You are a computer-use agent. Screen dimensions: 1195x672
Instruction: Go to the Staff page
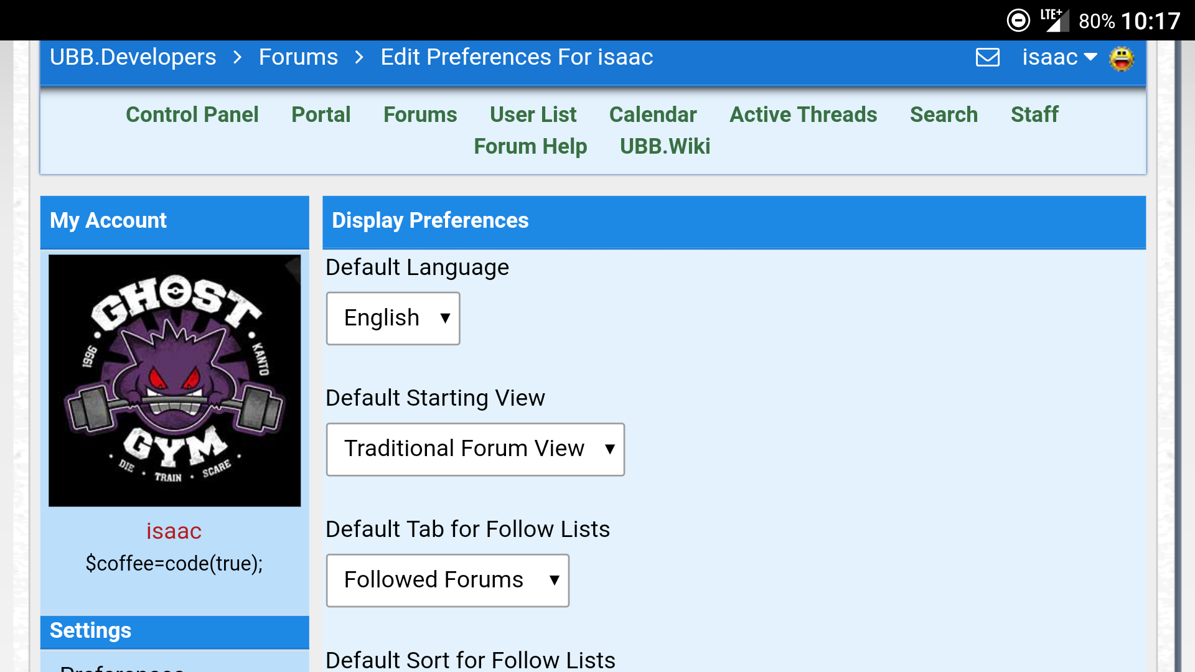tap(1034, 114)
